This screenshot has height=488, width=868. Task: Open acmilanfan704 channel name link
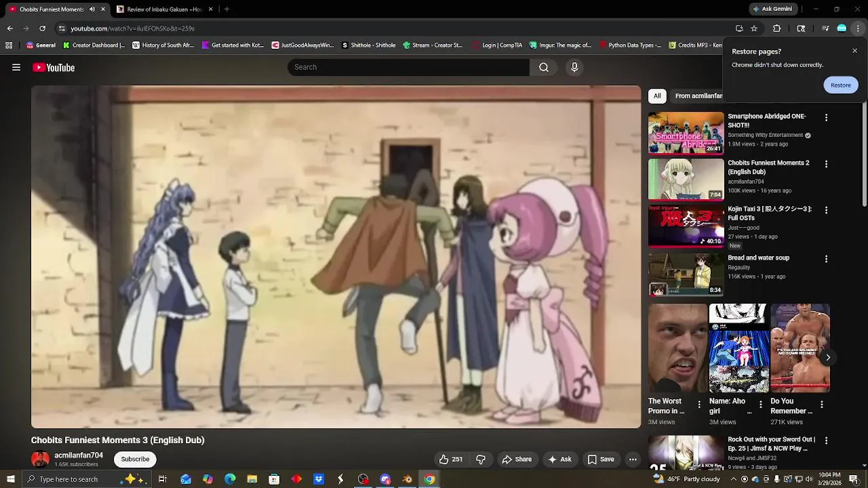[79, 455]
